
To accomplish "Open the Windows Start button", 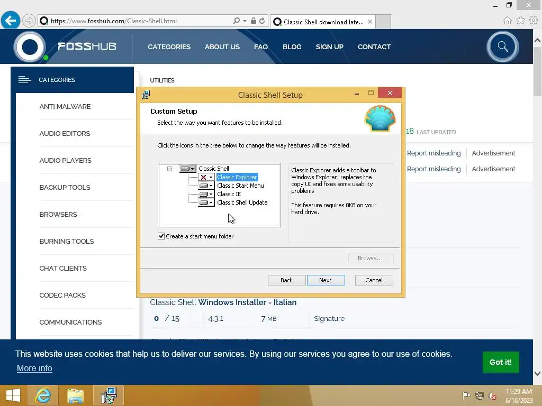I will tap(13, 395).
